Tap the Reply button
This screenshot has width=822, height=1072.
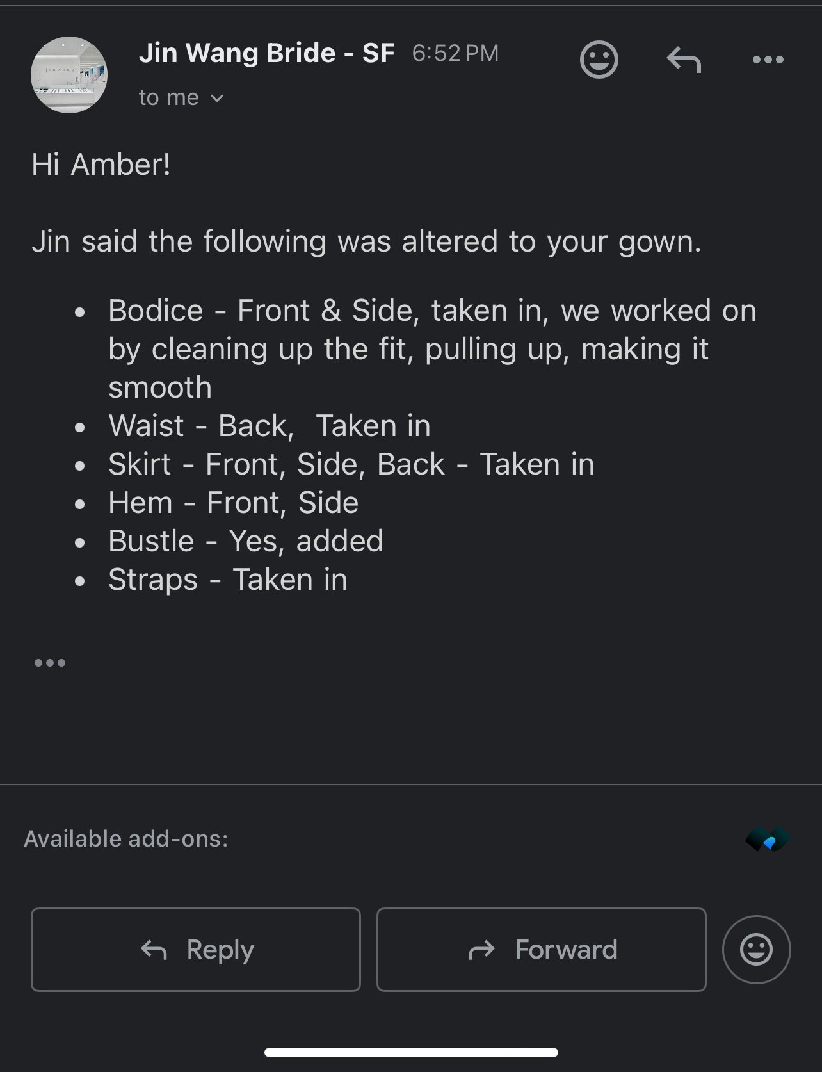(x=196, y=950)
